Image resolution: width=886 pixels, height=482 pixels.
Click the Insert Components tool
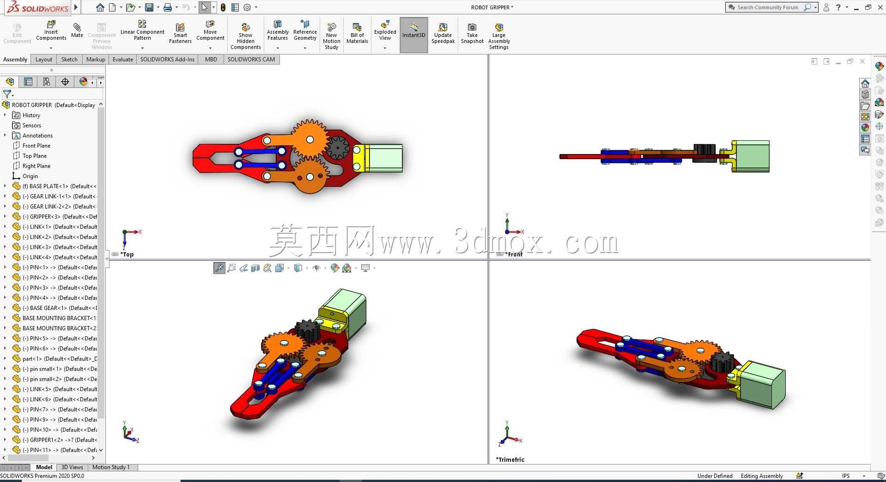51,30
